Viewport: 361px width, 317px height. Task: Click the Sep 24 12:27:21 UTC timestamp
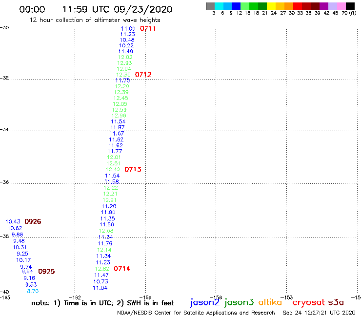(x=319, y=313)
